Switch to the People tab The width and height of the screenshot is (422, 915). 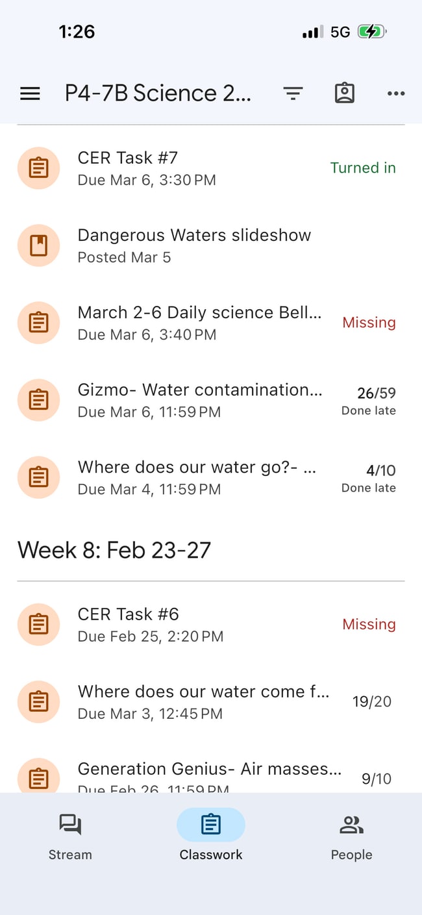[x=351, y=836]
